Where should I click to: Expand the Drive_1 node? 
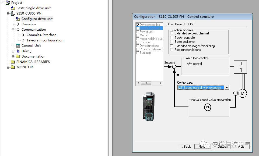pos(13,51)
